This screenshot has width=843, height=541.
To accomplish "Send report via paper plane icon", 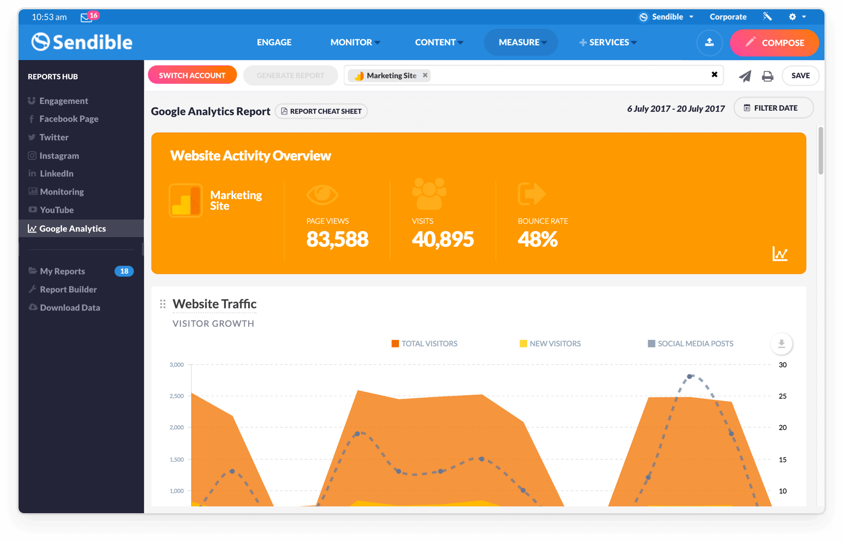I will [745, 76].
